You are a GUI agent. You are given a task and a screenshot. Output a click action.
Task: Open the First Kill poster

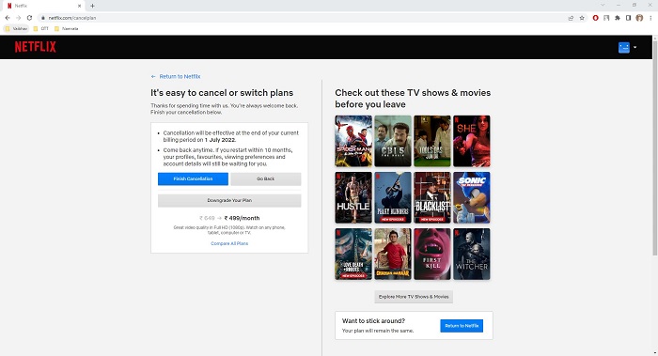pyautogui.click(x=432, y=255)
